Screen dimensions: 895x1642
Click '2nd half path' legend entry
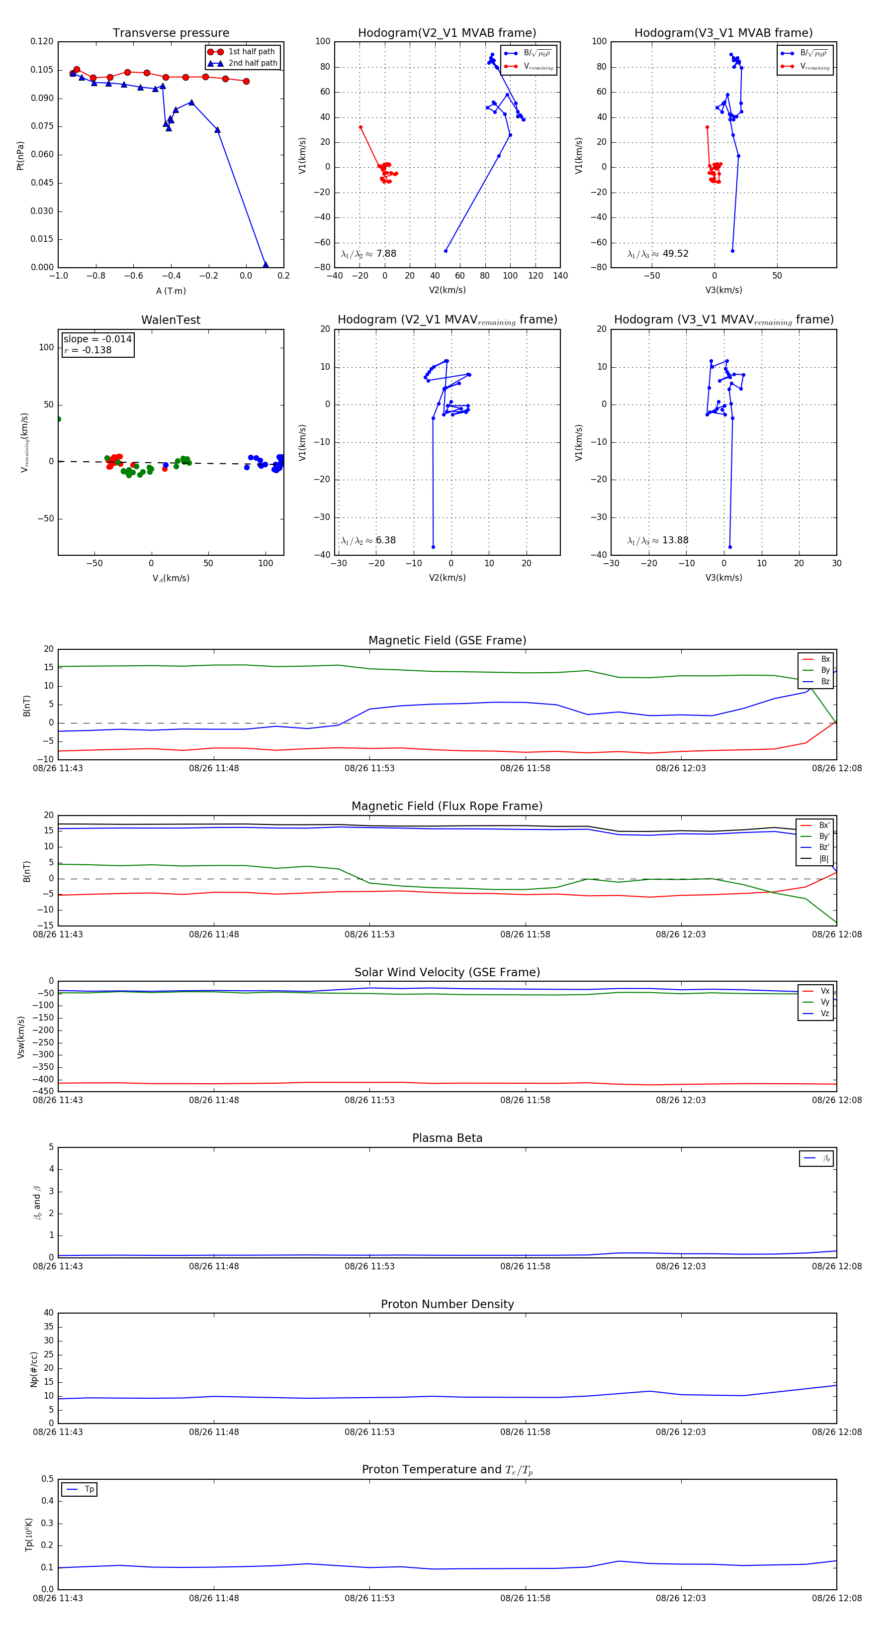point(243,63)
